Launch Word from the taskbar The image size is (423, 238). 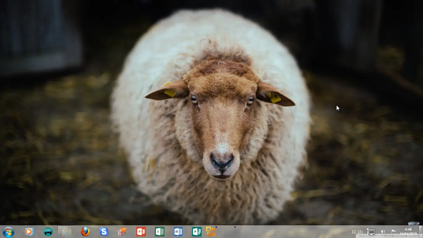(178, 231)
